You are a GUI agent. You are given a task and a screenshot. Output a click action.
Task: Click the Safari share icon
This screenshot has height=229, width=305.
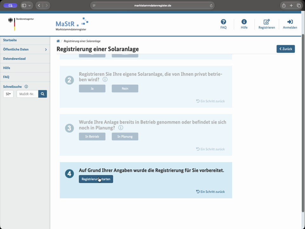(284, 5)
